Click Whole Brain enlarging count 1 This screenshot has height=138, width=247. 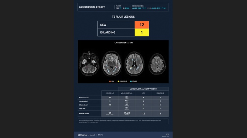[x=160, y=113]
